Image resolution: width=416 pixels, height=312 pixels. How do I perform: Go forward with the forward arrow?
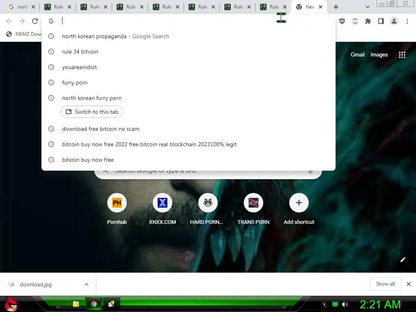22,21
